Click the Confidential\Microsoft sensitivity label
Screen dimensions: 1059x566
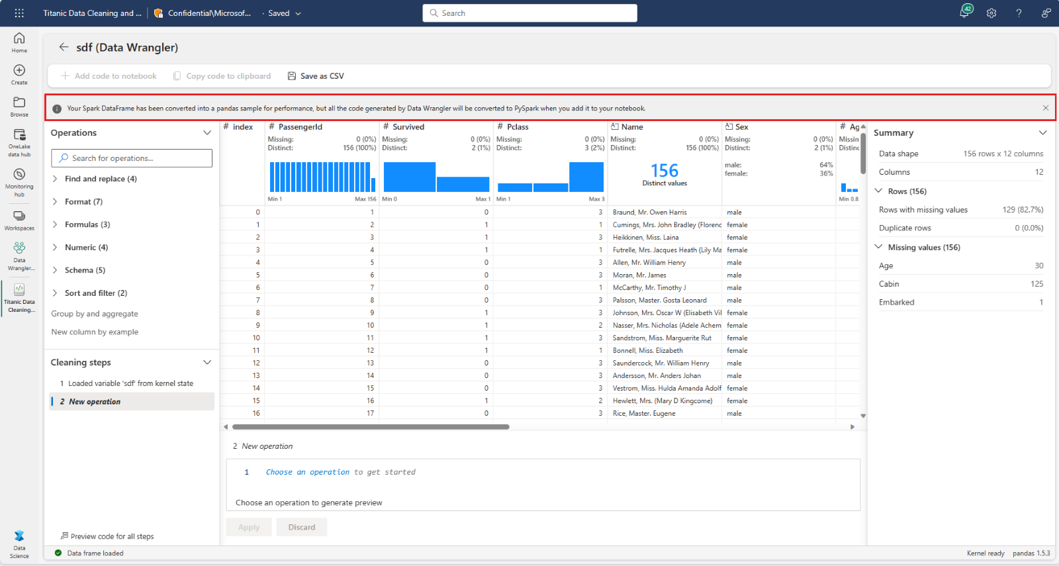click(203, 13)
